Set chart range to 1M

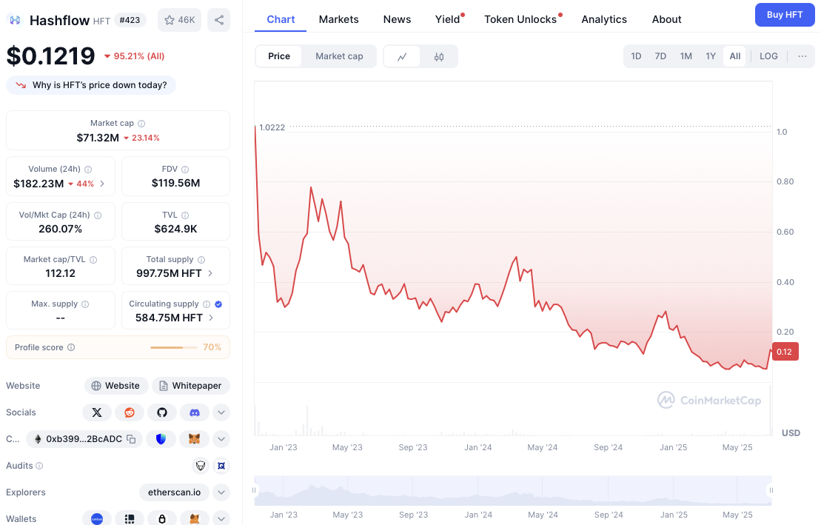(x=686, y=56)
